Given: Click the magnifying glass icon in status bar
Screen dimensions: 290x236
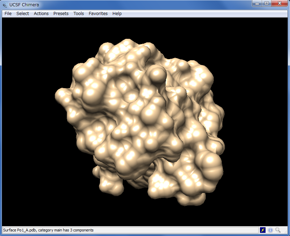Looking at the screenshot, I should point(278,230).
